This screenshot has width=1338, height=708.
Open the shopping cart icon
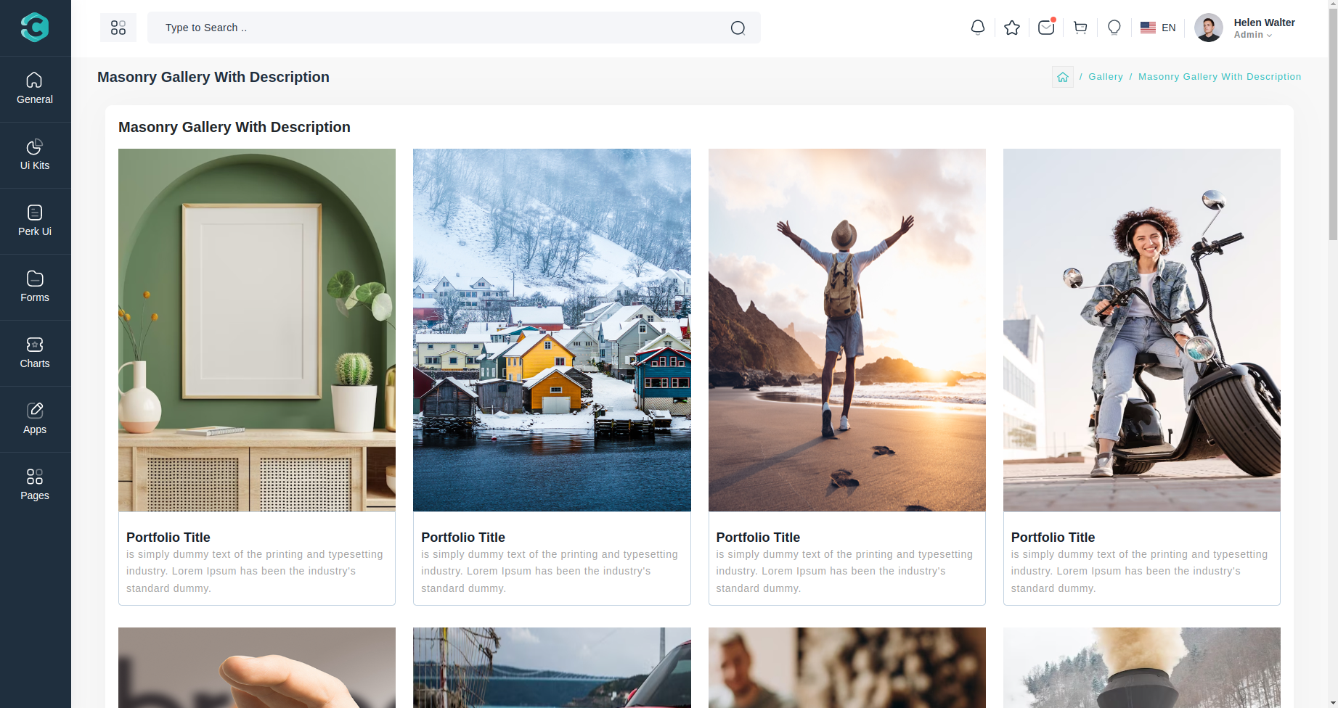pyautogui.click(x=1080, y=28)
